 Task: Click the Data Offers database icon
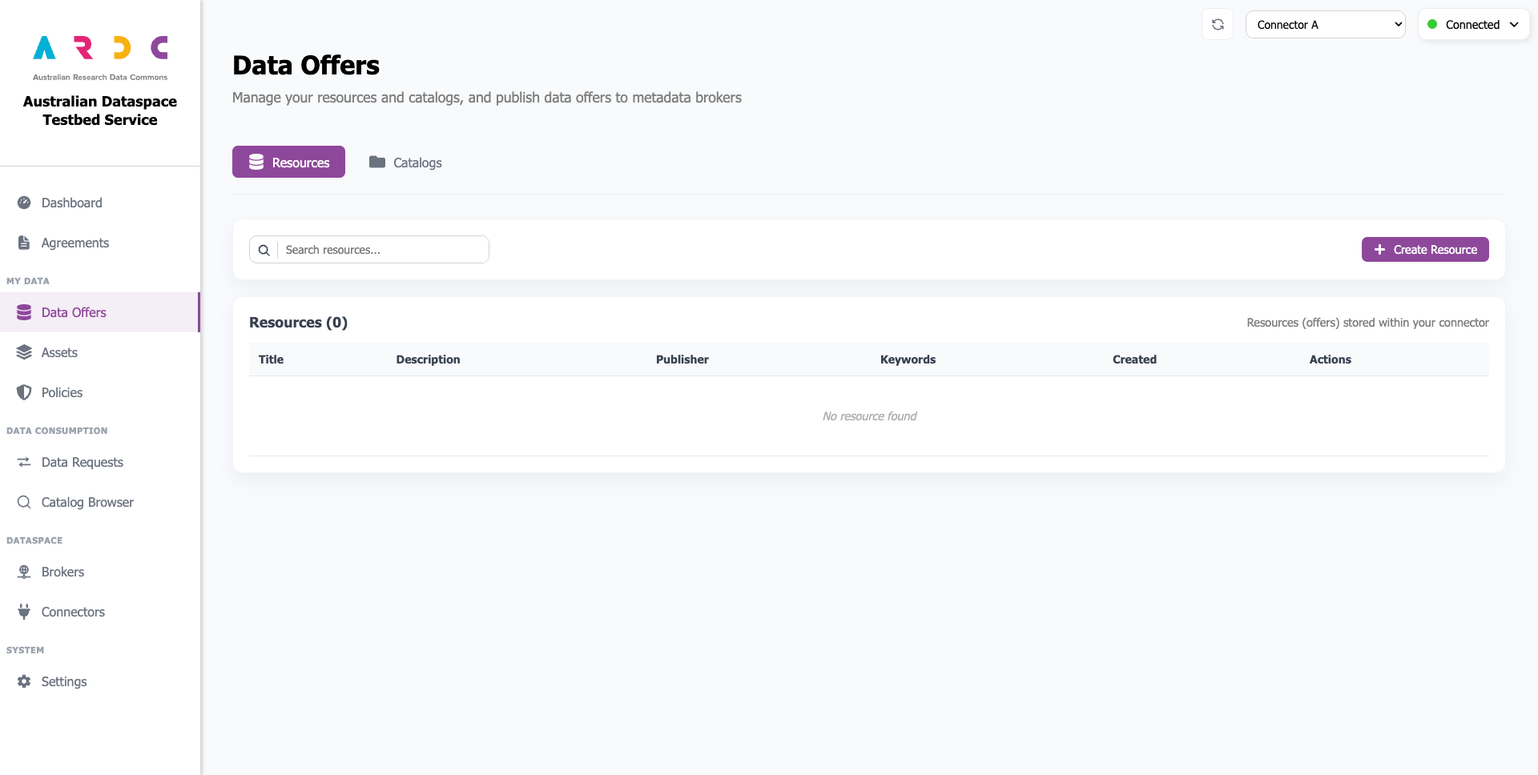pos(24,312)
